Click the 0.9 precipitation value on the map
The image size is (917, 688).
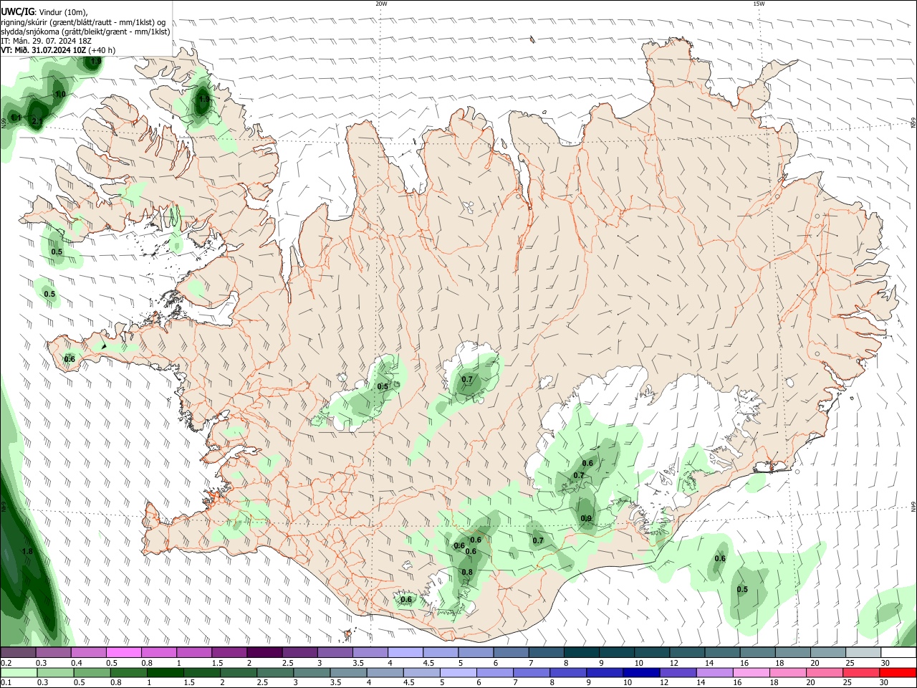pyautogui.click(x=586, y=519)
